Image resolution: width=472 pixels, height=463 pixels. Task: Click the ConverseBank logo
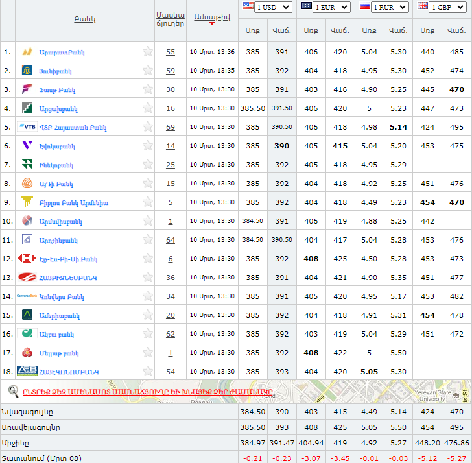pos(27,296)
